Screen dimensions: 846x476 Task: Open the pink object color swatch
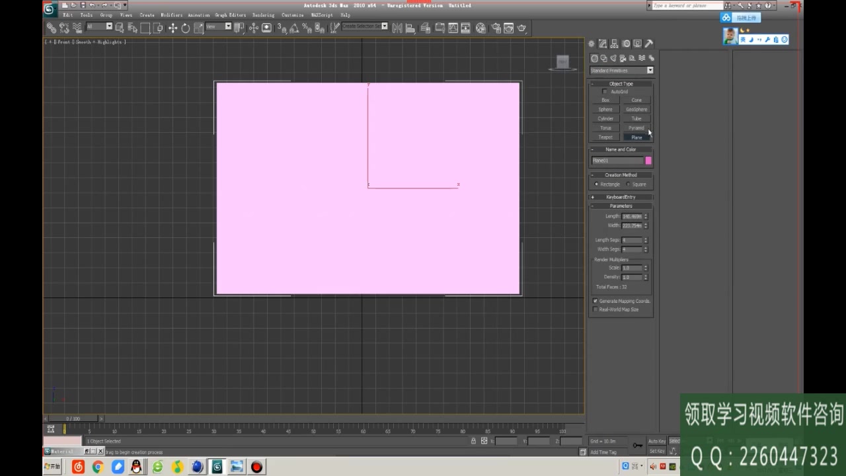[x=648, y=161]
